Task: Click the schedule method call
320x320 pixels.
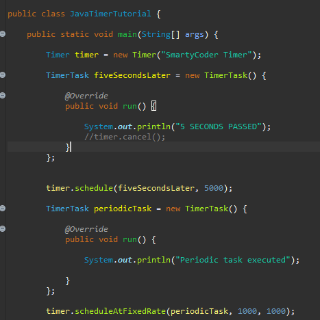Action: (94, 188)
